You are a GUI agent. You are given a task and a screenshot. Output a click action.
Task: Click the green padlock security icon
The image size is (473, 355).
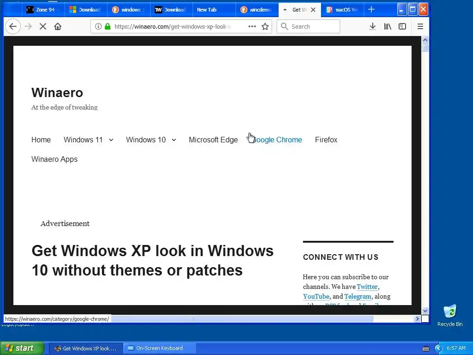click(108, 26)
